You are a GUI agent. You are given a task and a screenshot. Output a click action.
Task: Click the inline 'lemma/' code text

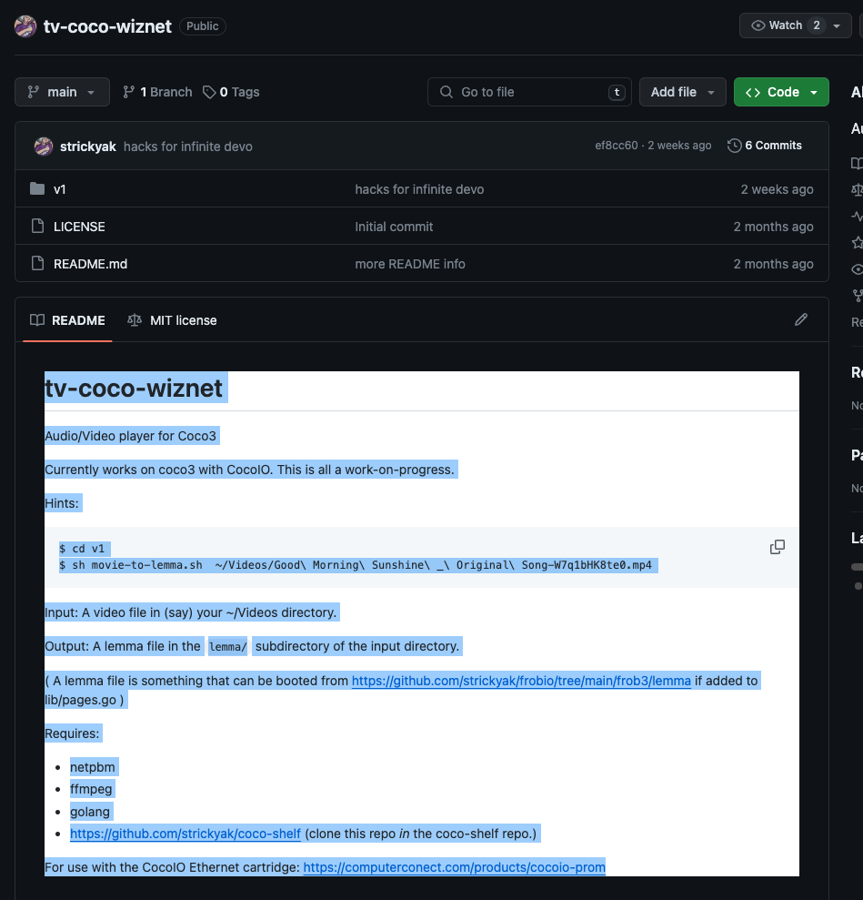click(x=227, y=647)
